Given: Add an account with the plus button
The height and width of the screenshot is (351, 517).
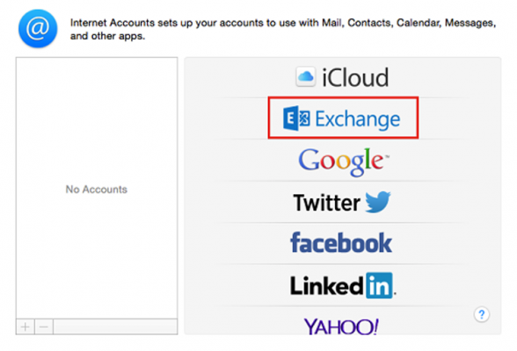Looking at the screenshot, I should (25, 326).
